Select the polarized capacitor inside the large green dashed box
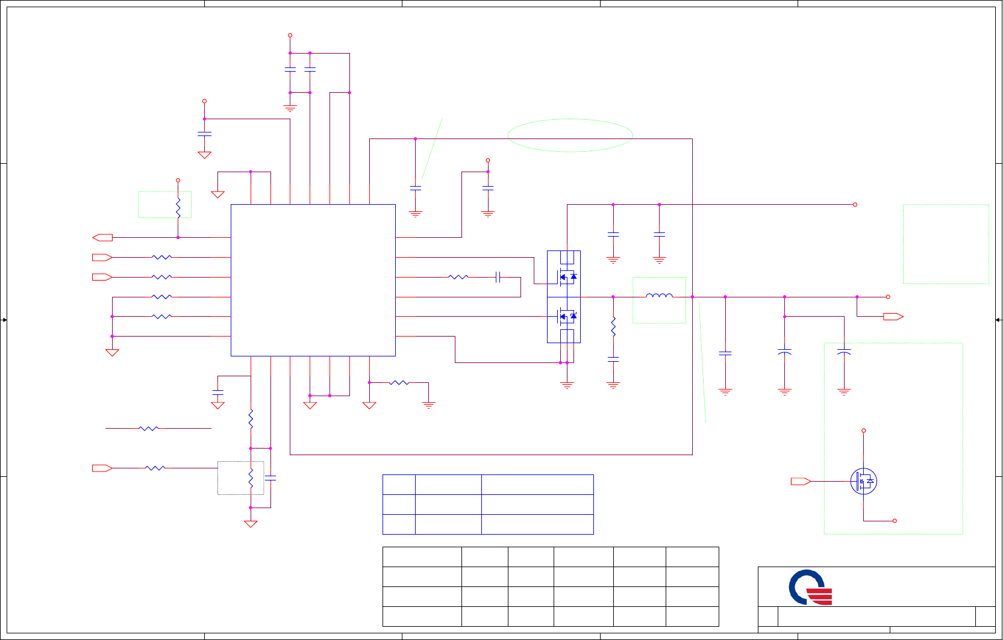Image resolution: width=1003 pixels, height=640 pixels. pos(844,351)
